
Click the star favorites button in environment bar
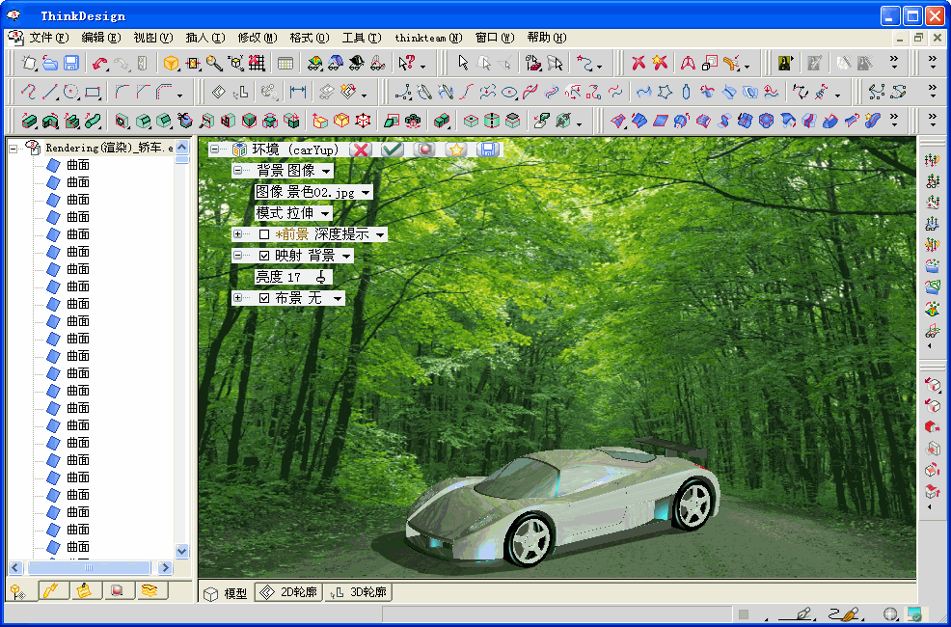coord(456,150)
